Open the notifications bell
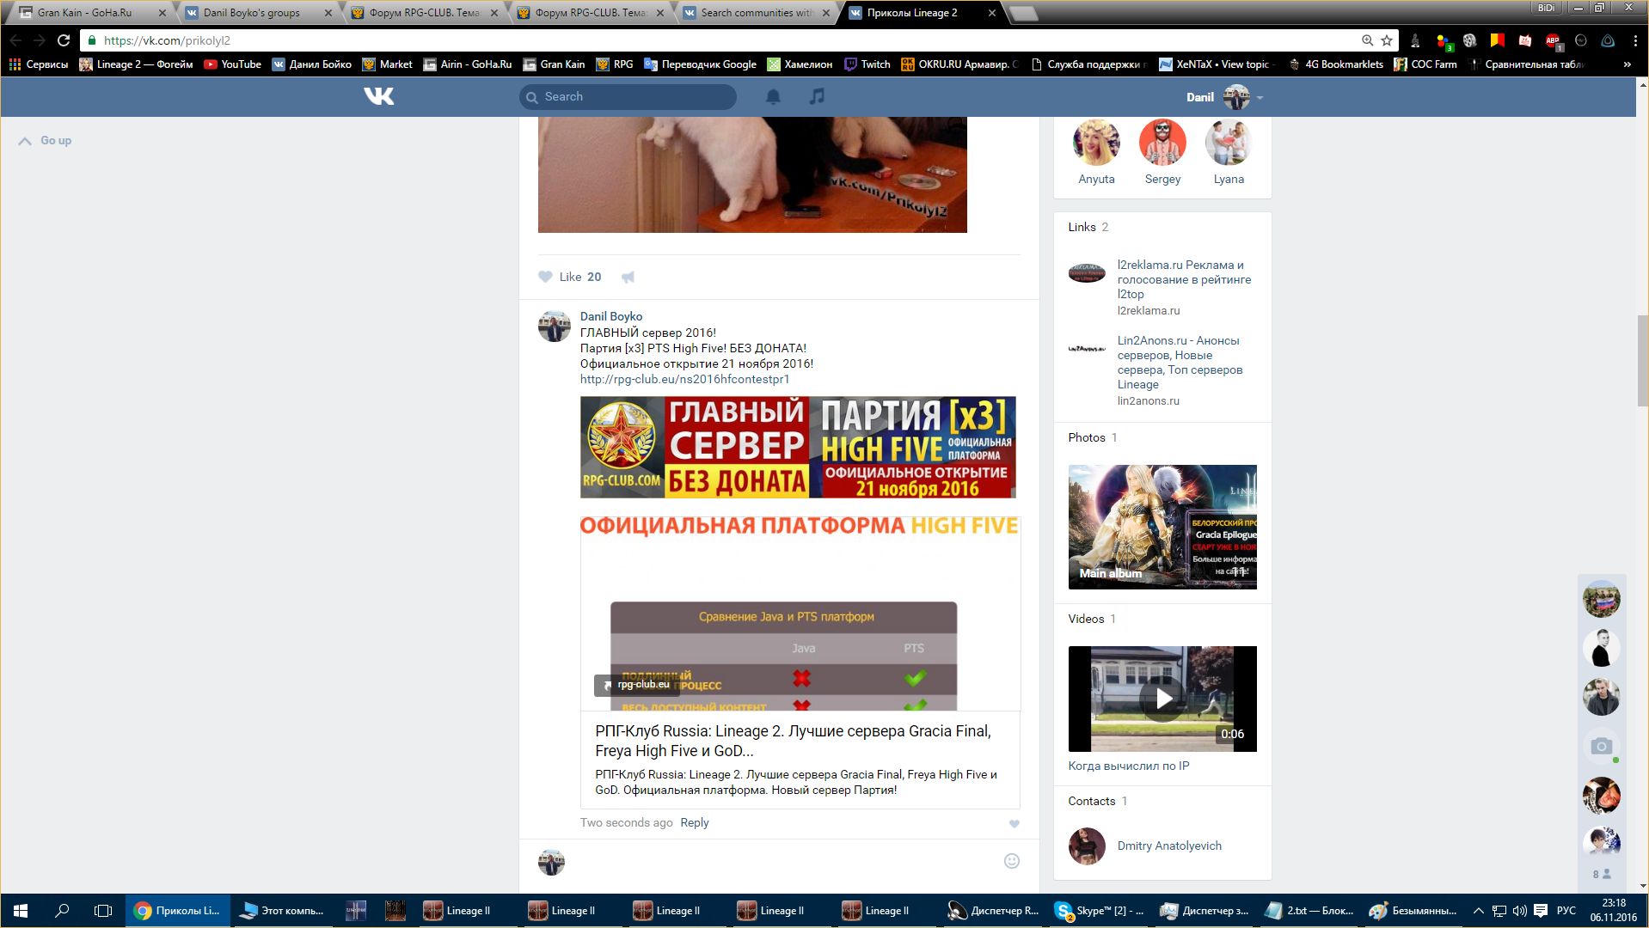This screenshot has height=928, width=1649. (773, 96)
